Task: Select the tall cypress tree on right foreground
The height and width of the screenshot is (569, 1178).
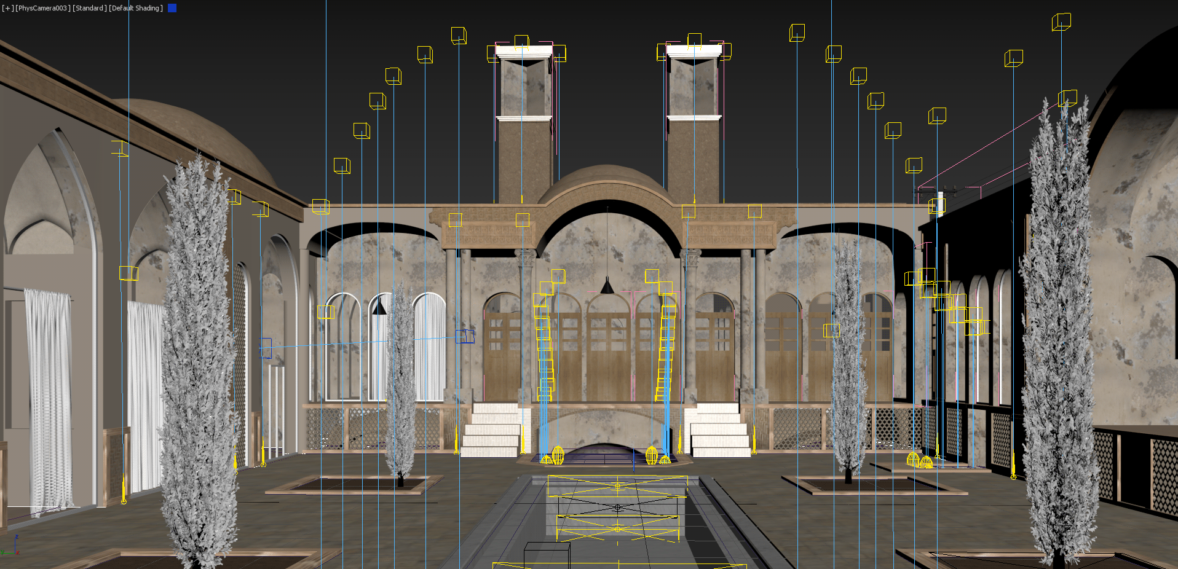Action: [x=1059, y=344]
